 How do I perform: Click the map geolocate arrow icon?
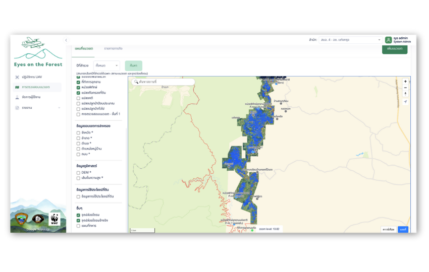tap(405, 102)
